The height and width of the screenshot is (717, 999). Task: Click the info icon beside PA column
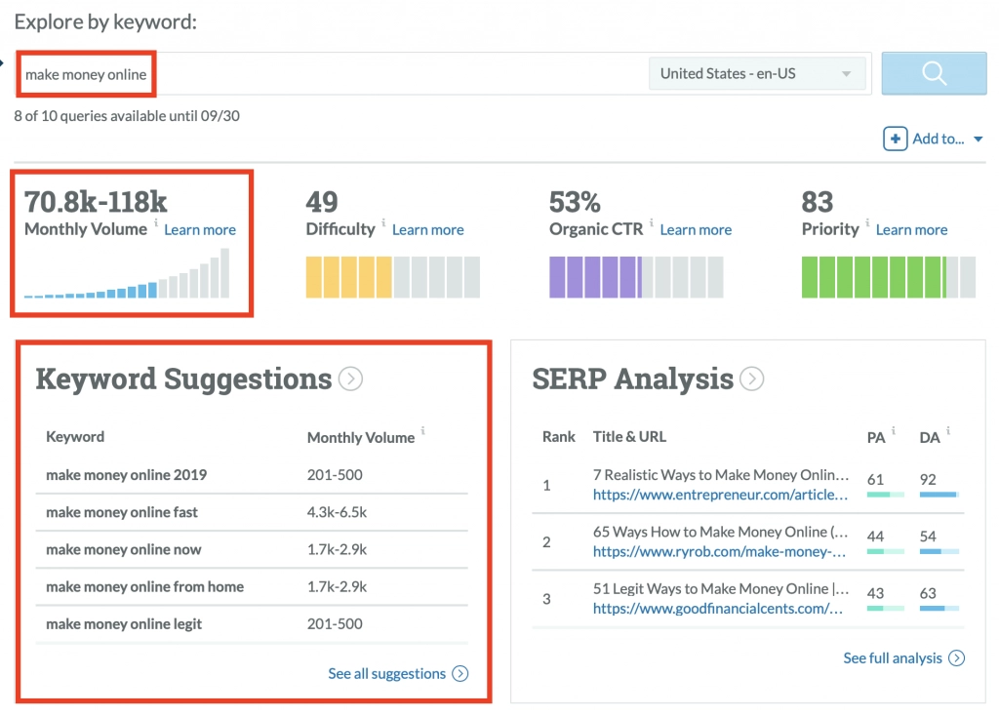coord(895,431)
